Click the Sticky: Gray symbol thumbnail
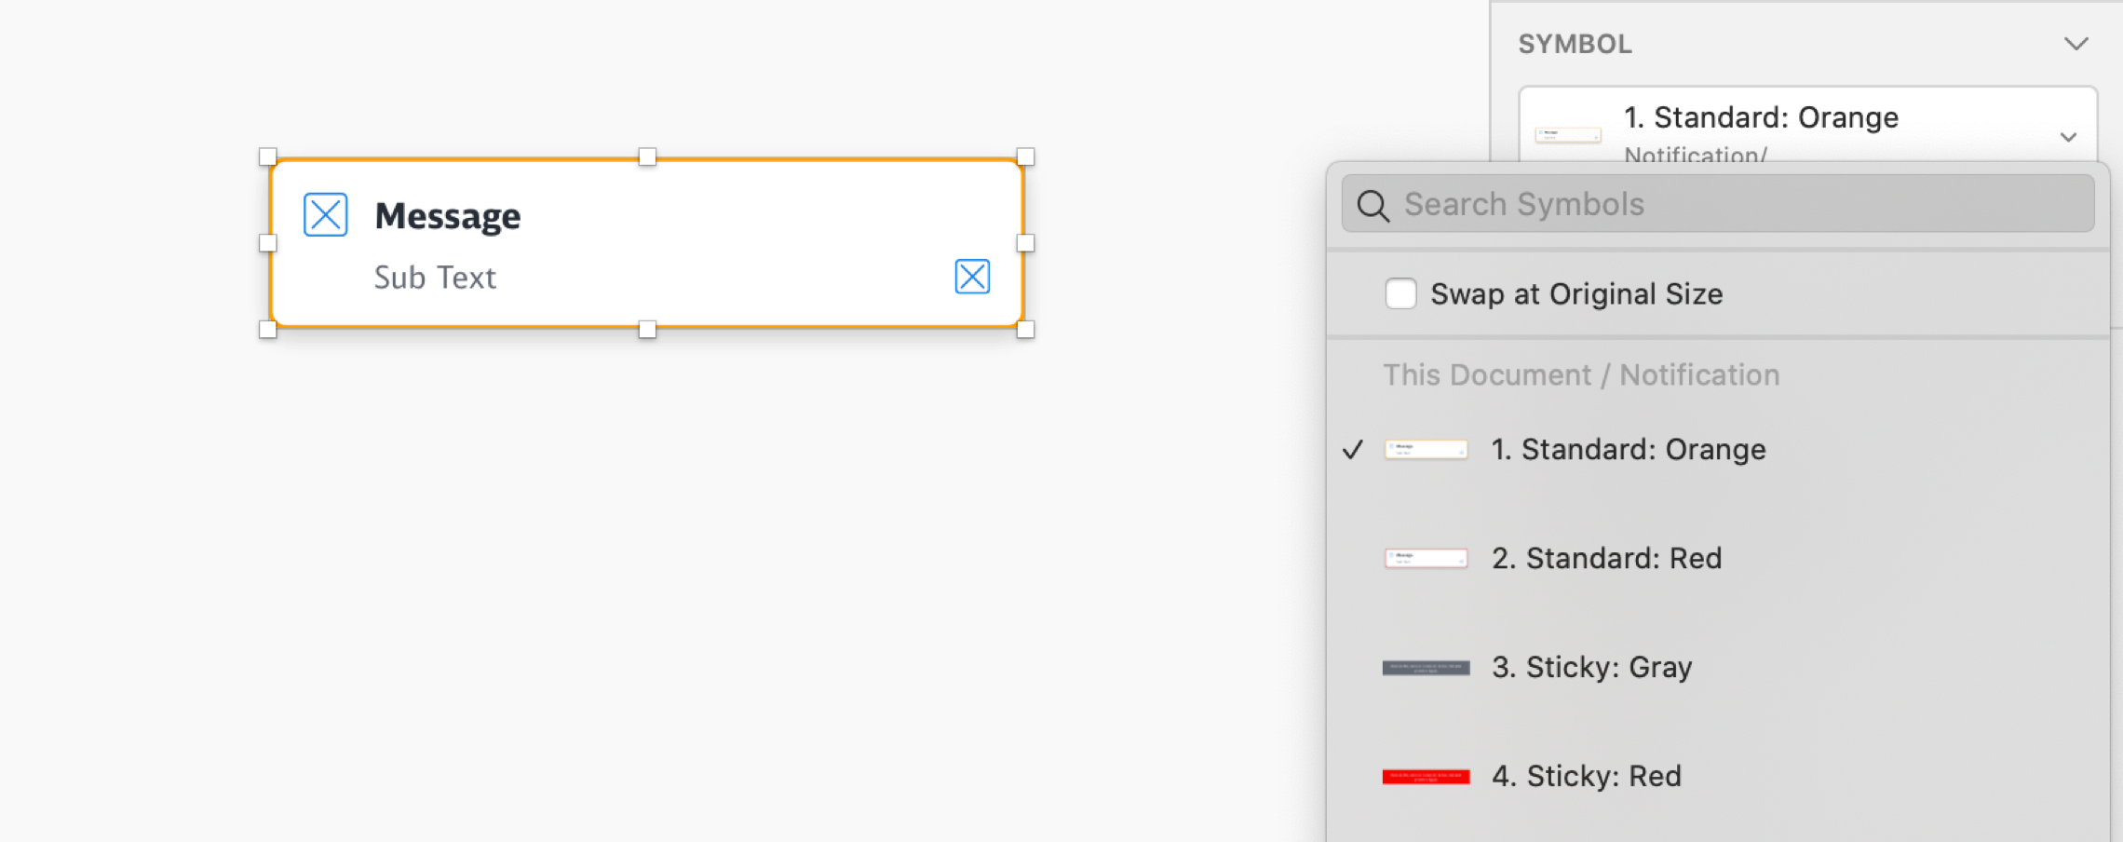This screenshot has width=2123, height=842. pos(1426,668)
